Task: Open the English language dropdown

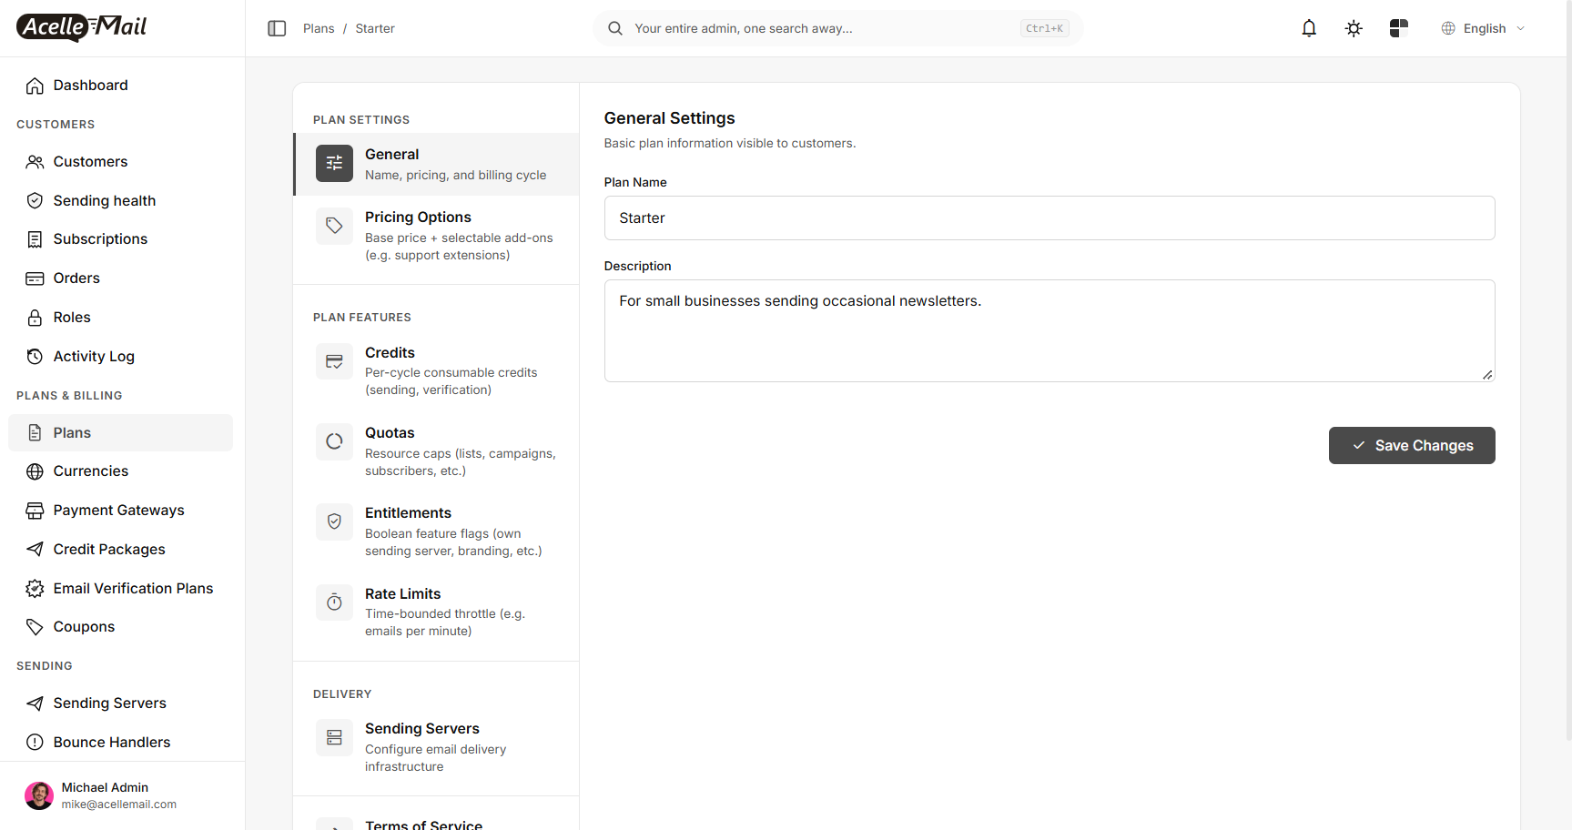Action: 1484,28
